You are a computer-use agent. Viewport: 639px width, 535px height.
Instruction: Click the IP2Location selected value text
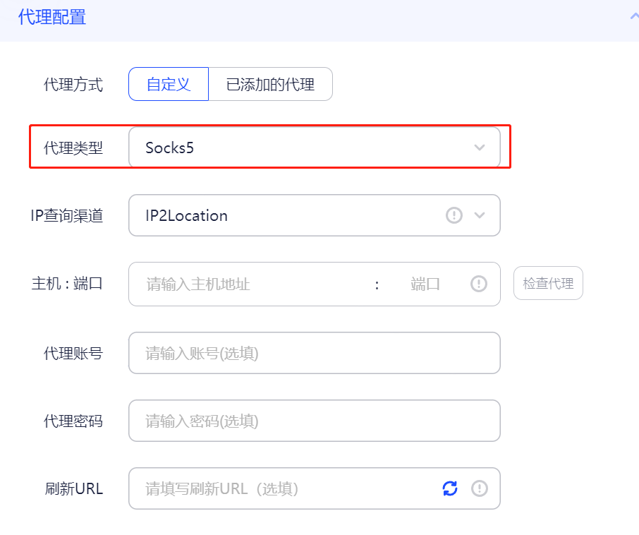coord(187,216)
